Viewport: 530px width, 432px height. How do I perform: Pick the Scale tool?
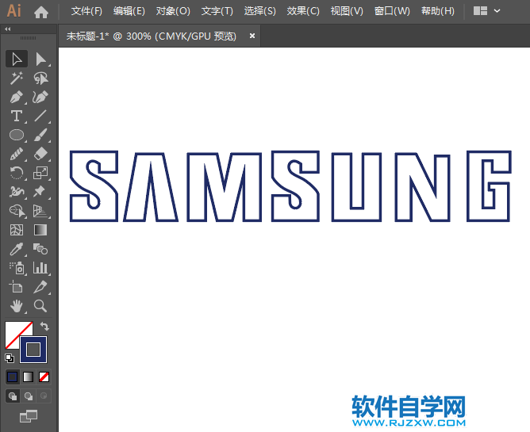point(41,173)
